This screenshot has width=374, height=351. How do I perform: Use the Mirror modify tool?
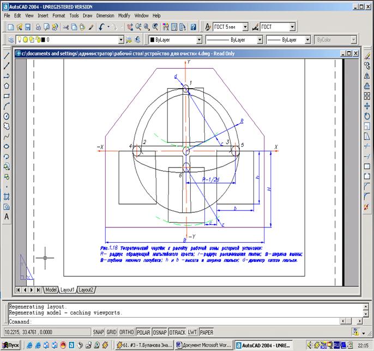[367, 76]
